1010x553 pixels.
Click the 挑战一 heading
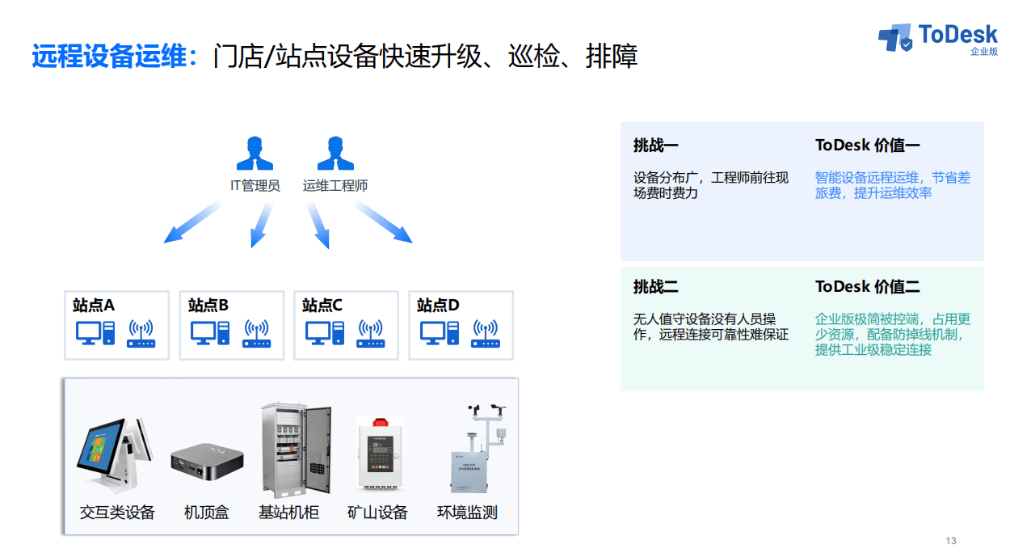coord(655,146)
